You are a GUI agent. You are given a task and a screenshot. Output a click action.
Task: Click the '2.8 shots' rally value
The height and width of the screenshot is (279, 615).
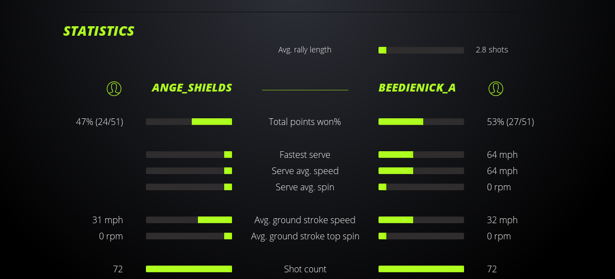(492, 50)
